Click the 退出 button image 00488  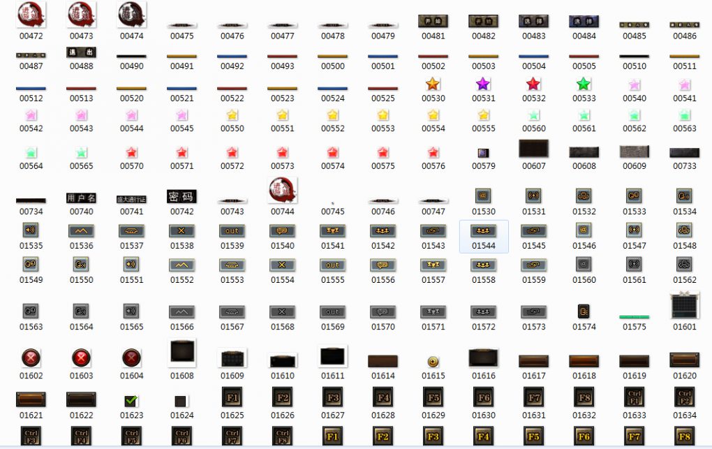coord(81,52)
